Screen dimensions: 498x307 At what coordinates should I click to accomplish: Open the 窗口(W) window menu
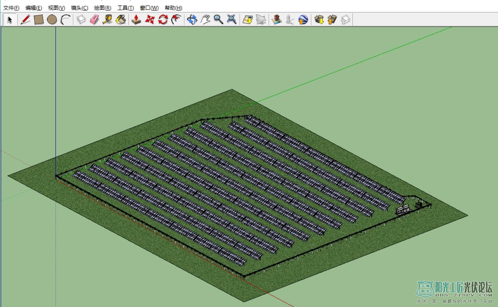point(149,8)
